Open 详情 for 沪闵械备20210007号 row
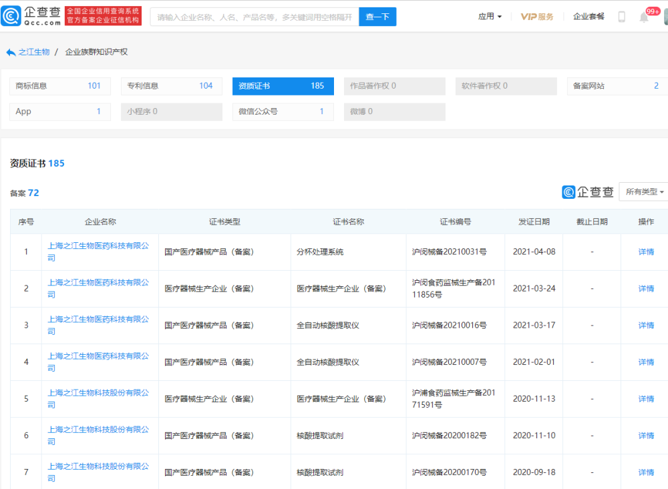The image size is (668, 489). [646, 362]
